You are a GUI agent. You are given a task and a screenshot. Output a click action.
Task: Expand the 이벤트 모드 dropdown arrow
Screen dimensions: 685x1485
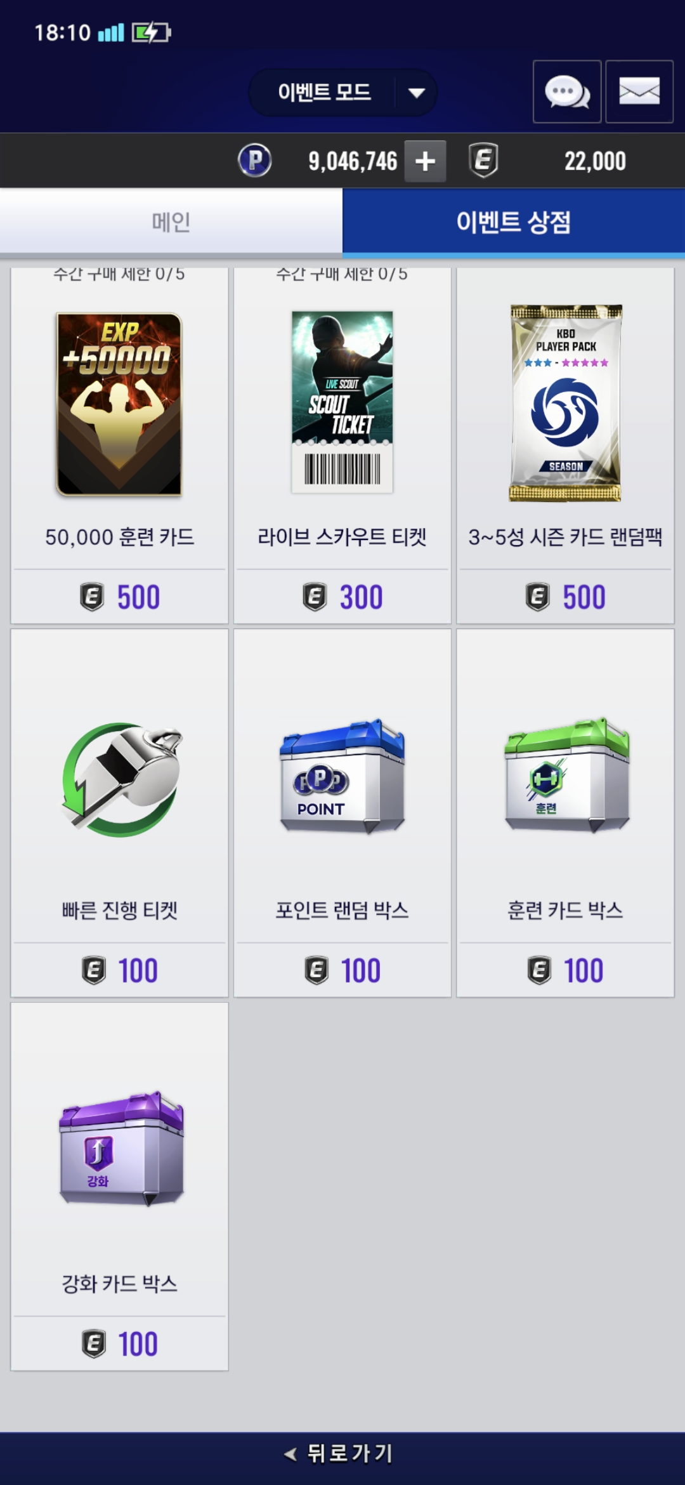pyautogui.click(x=416, y=93)
